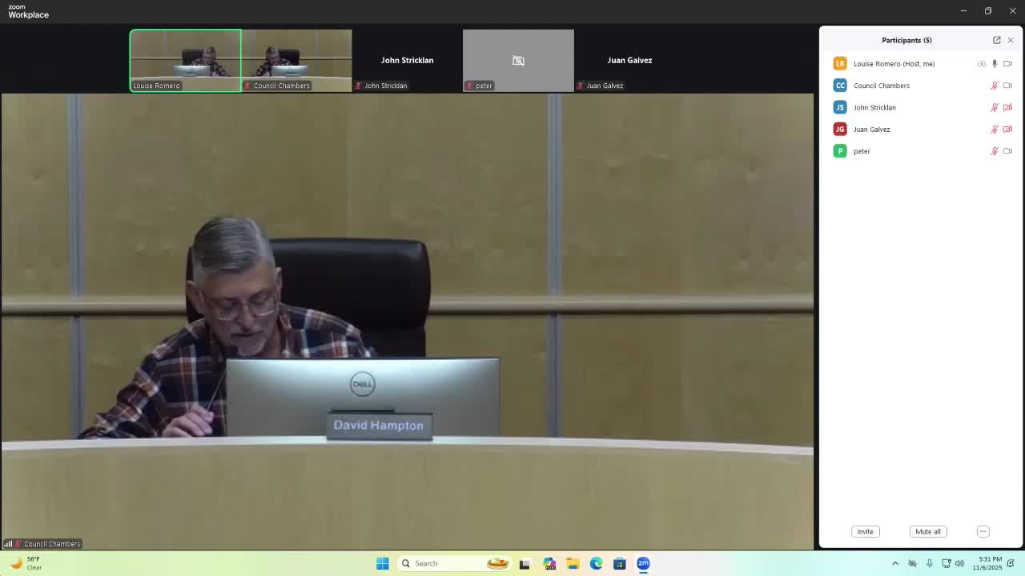The height and width of the screenshot is (576, 1025).
Task: Select peter's gray video tile
Action: 518,61
